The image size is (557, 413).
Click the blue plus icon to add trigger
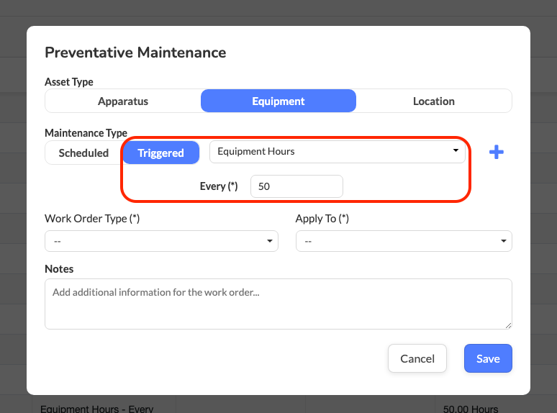[496, 153]
